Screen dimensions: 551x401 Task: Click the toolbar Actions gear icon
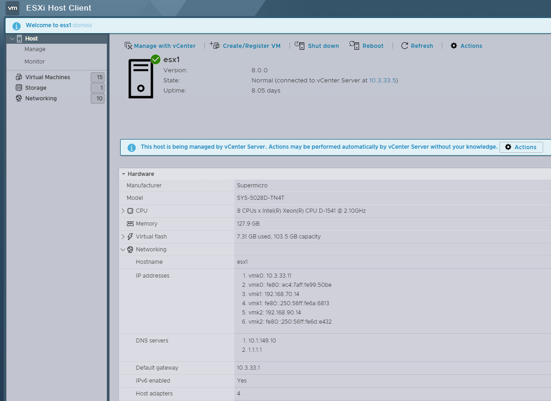click(x=454, y=46)
